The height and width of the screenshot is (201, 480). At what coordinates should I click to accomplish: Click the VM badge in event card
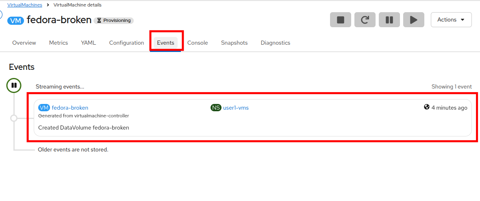pos(44,108)
